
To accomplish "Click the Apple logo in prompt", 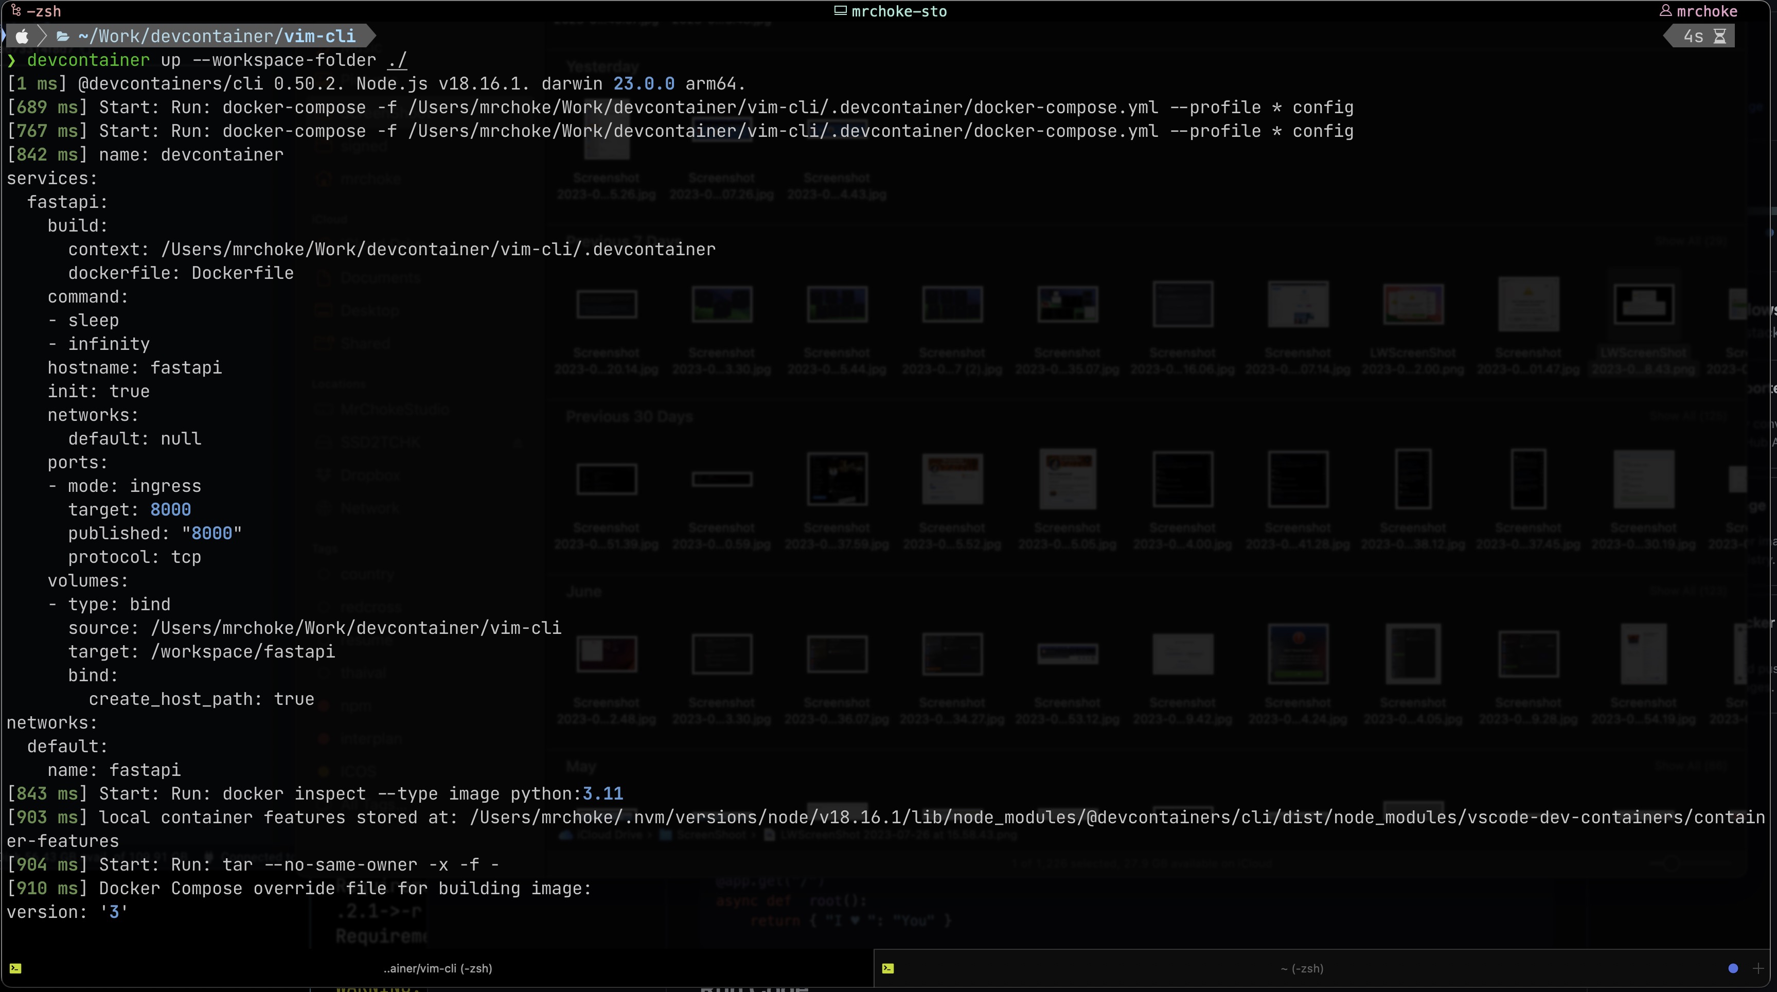I will coord(22,36).
